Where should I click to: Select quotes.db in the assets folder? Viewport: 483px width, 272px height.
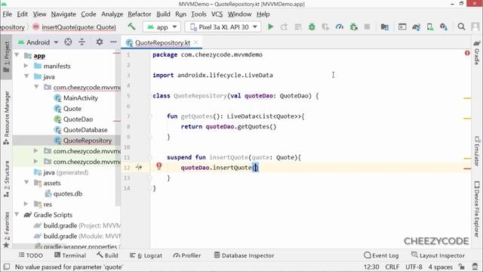coord(63,193)
